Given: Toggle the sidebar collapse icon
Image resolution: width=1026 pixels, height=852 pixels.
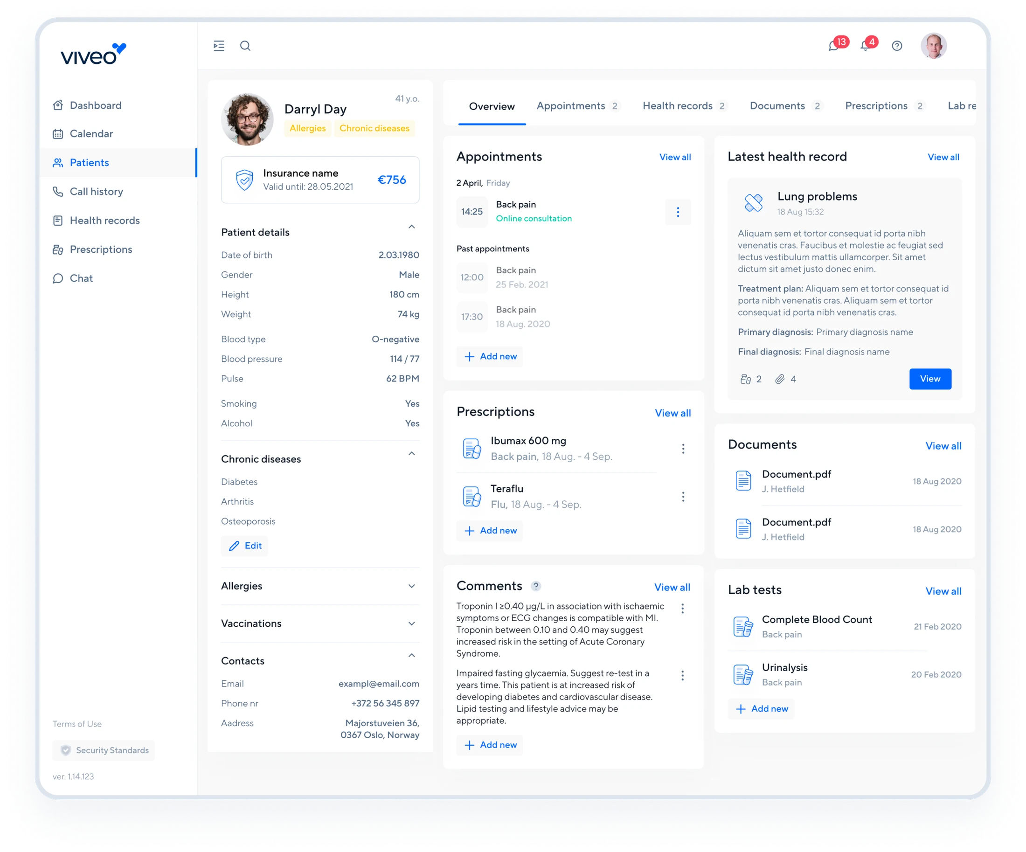Looking at the screenshot, I should [x=219, y=46].
